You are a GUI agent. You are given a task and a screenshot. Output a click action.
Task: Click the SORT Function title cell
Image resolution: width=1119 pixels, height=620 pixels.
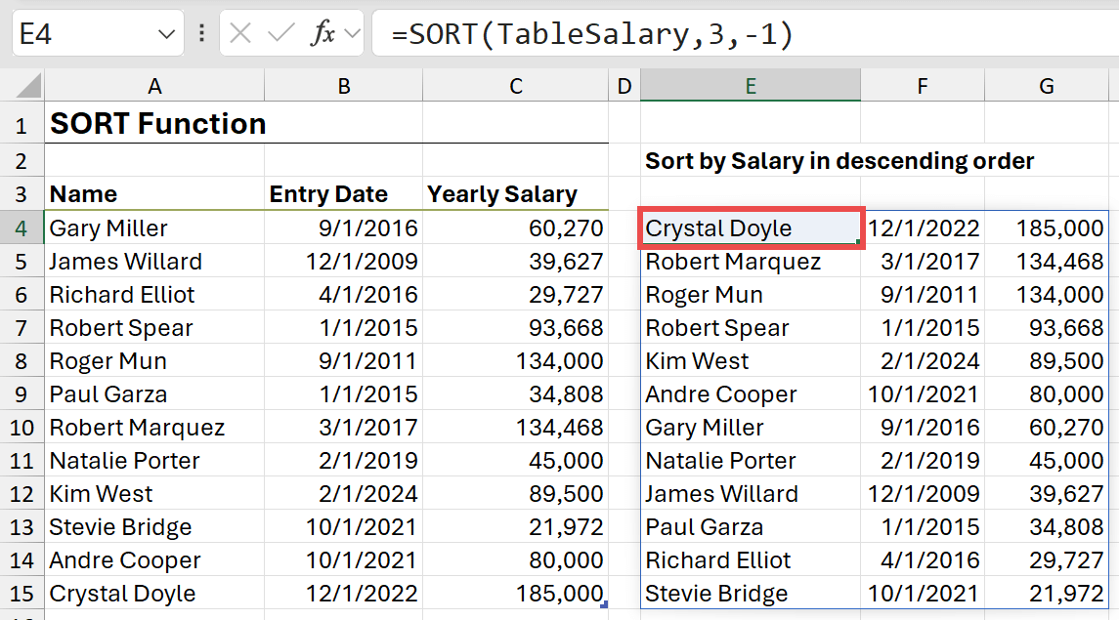pyautogui.click(x=156, y=124)
